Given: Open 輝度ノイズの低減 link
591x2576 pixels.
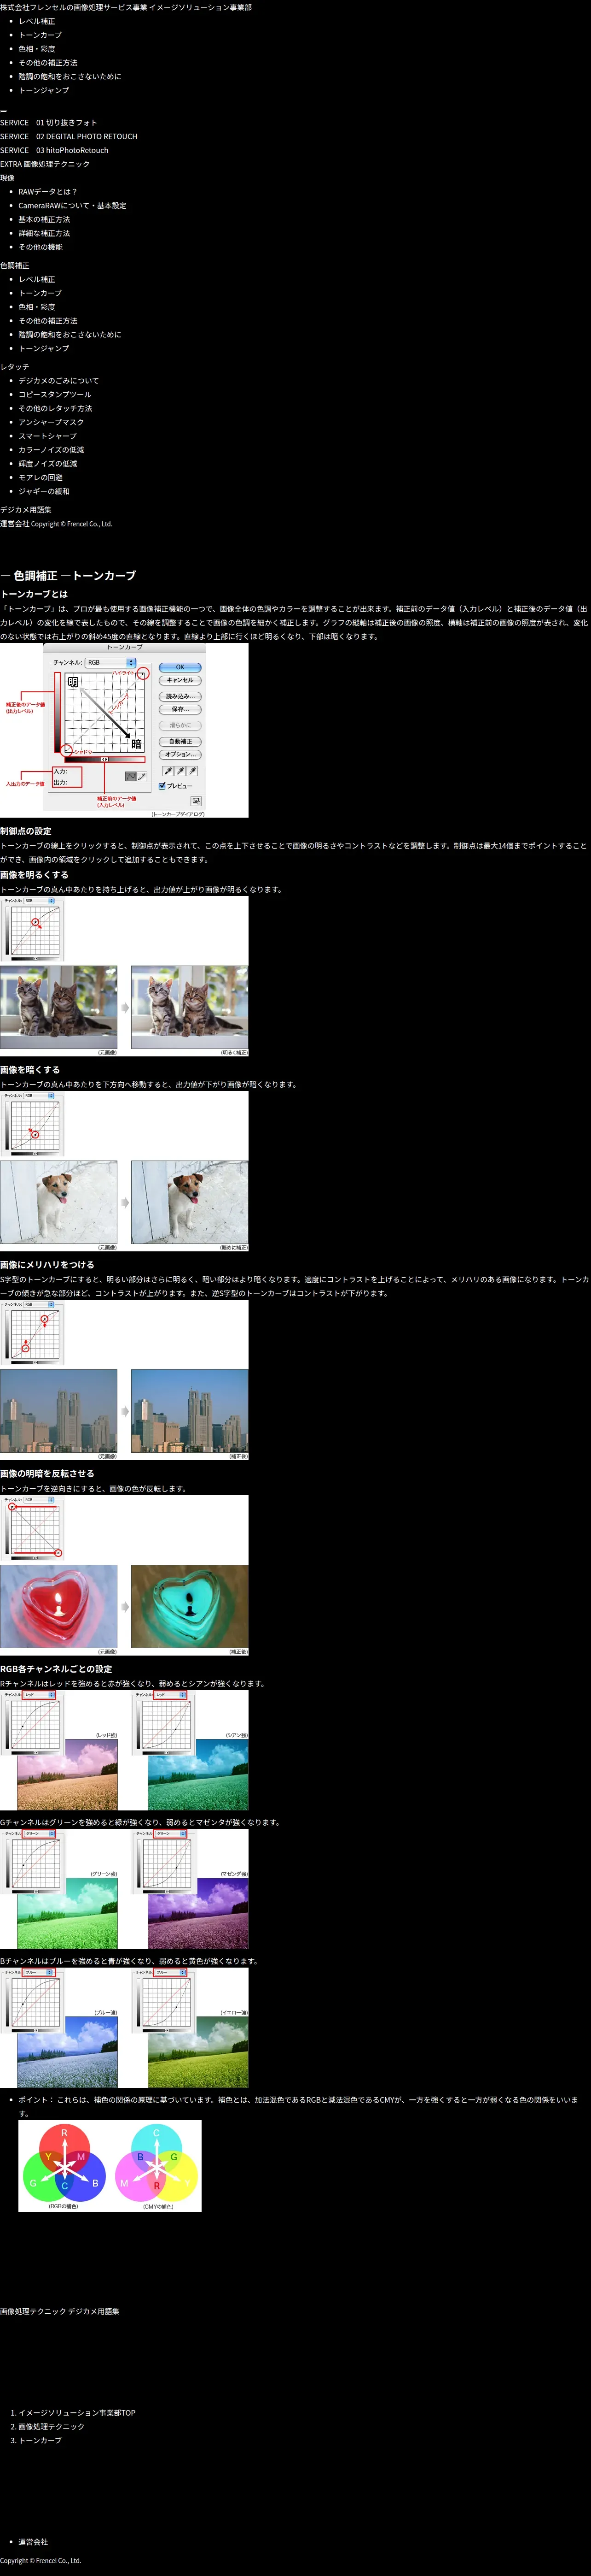Looking at the screenshot, I should coord(48,464).
